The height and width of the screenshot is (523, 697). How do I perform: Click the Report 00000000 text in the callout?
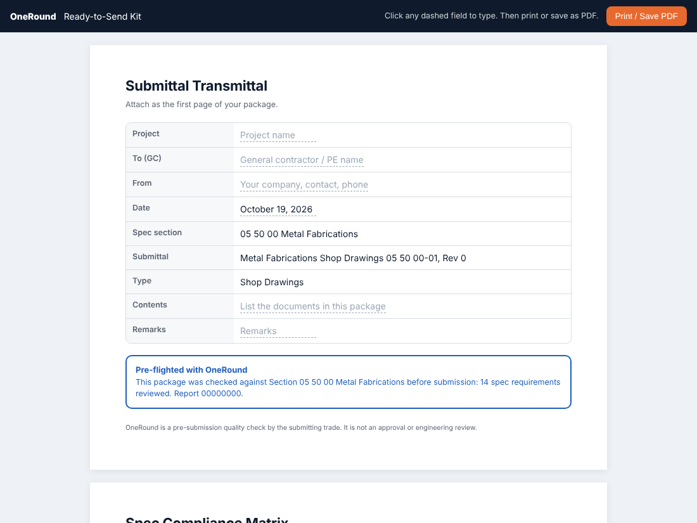[208, 394]
